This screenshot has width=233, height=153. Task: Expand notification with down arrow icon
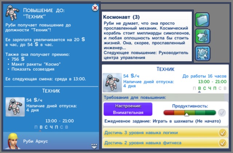[94, 146]
